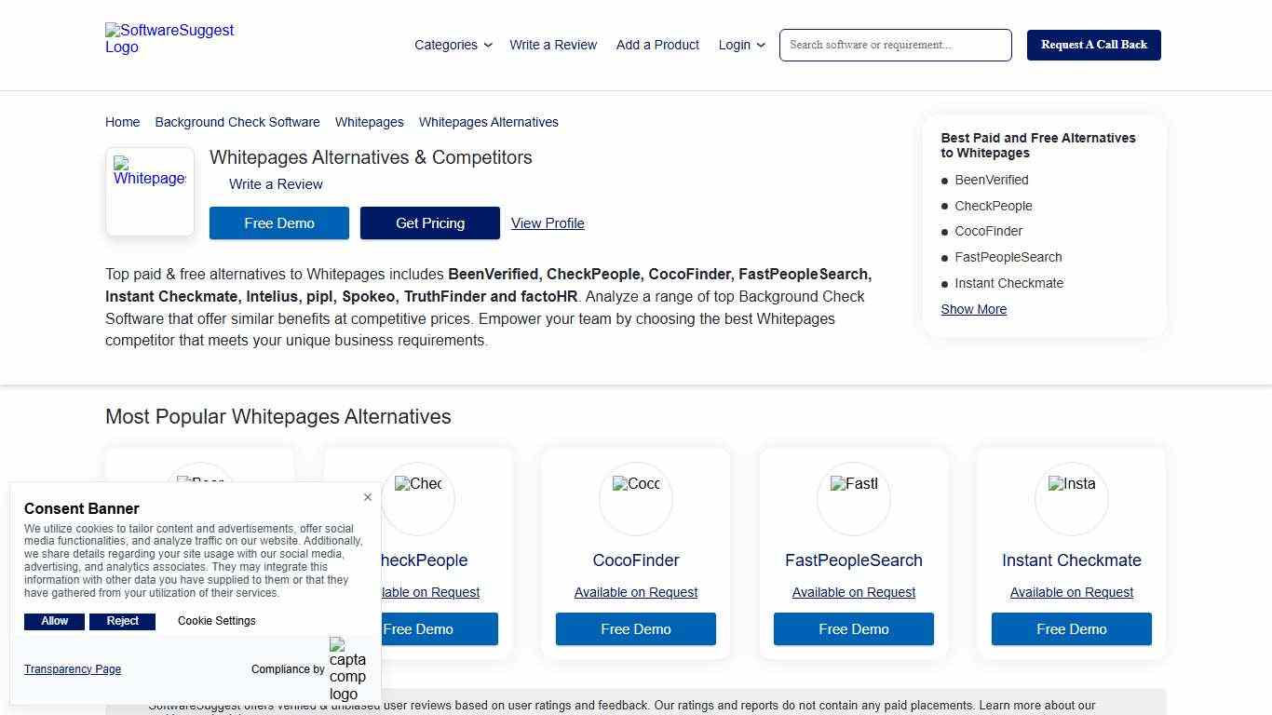The width and height of the screenshot is (1272, 715).
Task: Allow cookies in the consent banner
Action: (53, 621)
